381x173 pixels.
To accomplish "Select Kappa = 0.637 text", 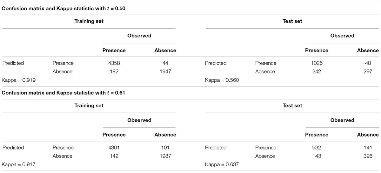I will [222, 164].
